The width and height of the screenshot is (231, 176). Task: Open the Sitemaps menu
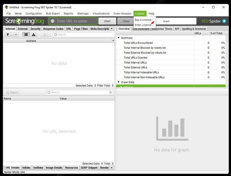[x=83, y=14]
